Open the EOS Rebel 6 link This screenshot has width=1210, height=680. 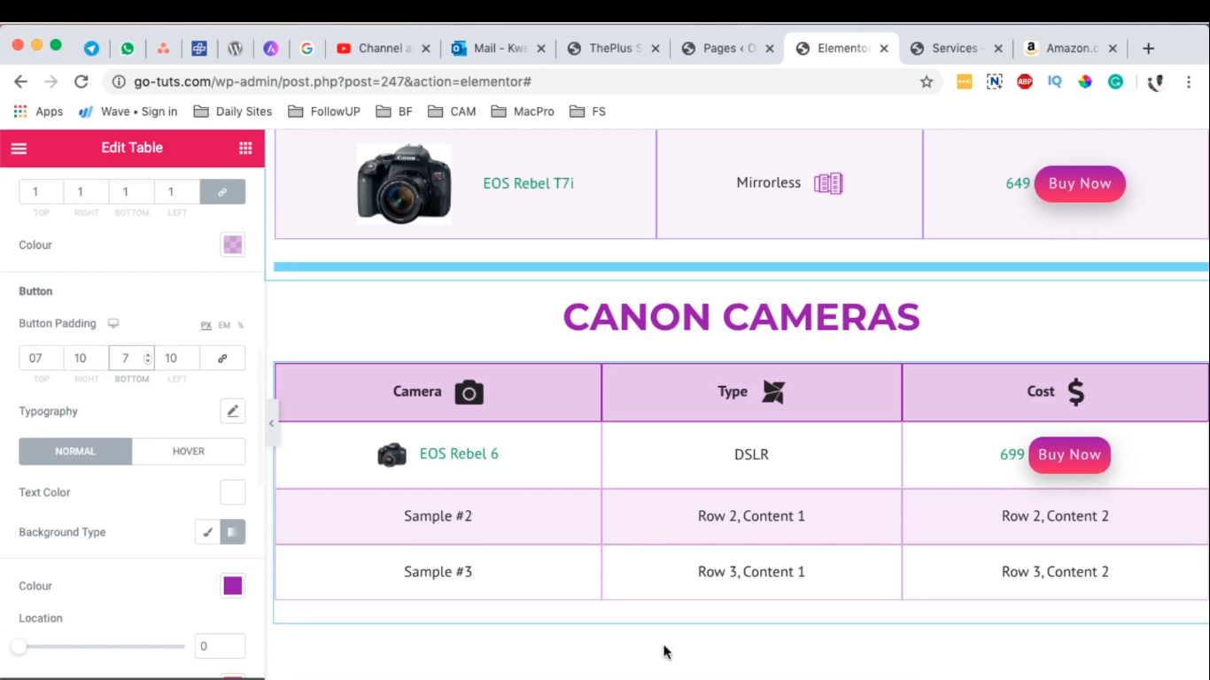click(459, 454)
